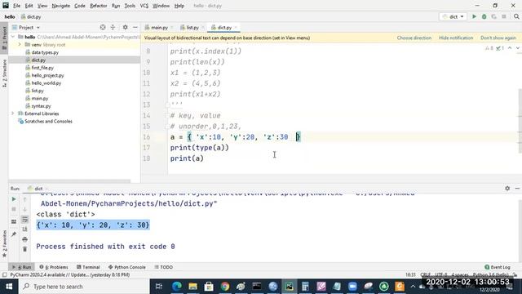522x294 pixels.
Task: Click the Debug bug icon in toolbar
Action: [484, 16]
